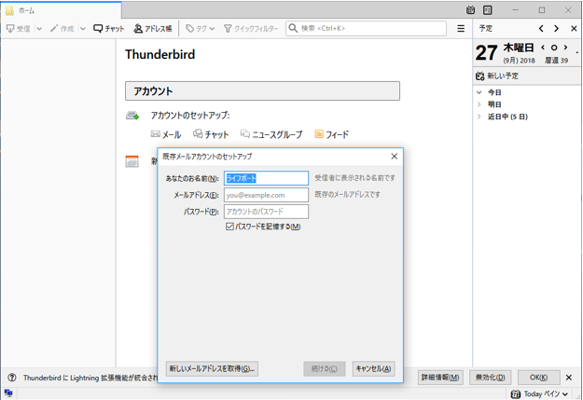Go to next day in mini calendar
Screen dimensions: 583x400
(x=565, y=48)
